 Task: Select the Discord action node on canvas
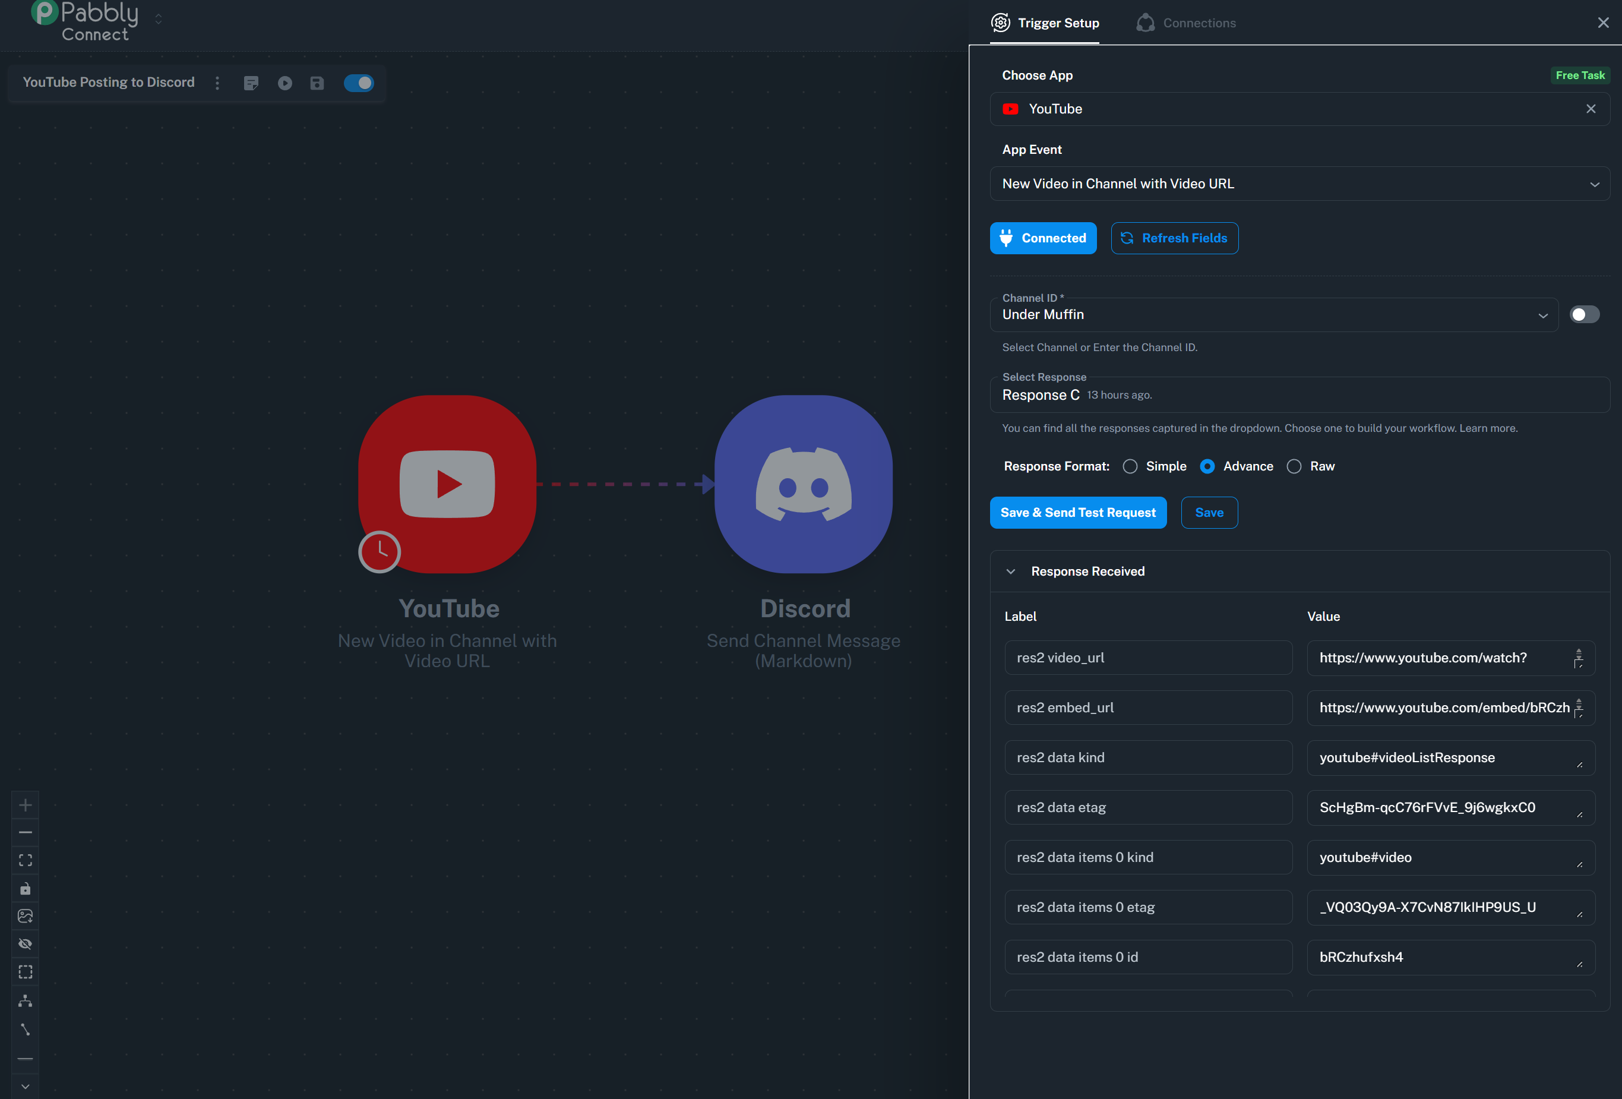point(804,484)
